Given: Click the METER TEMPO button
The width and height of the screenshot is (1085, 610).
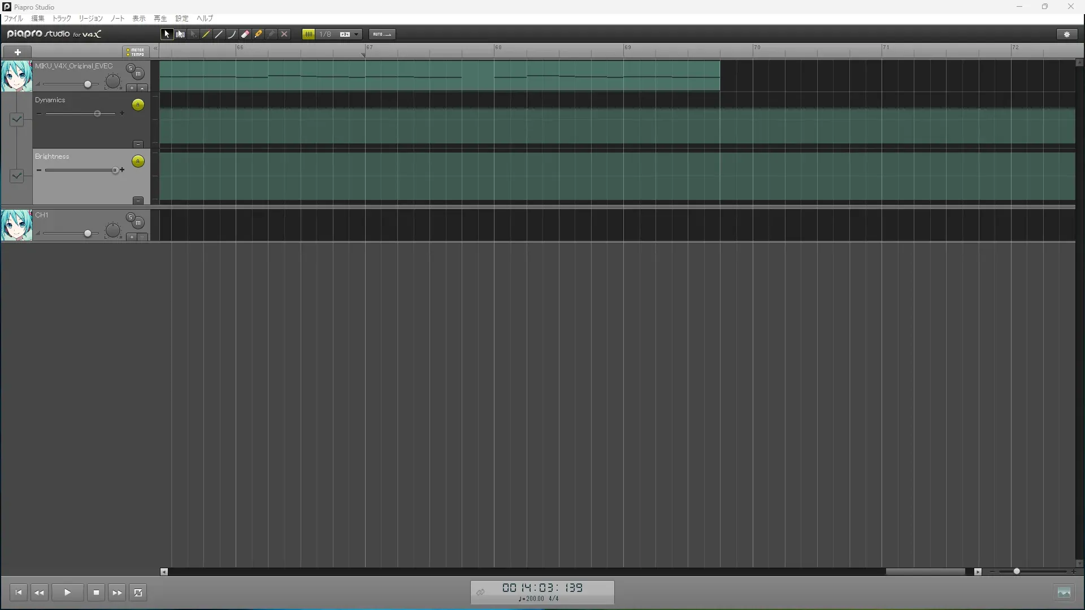Looking at the screenshot, I should pos(136,52).
